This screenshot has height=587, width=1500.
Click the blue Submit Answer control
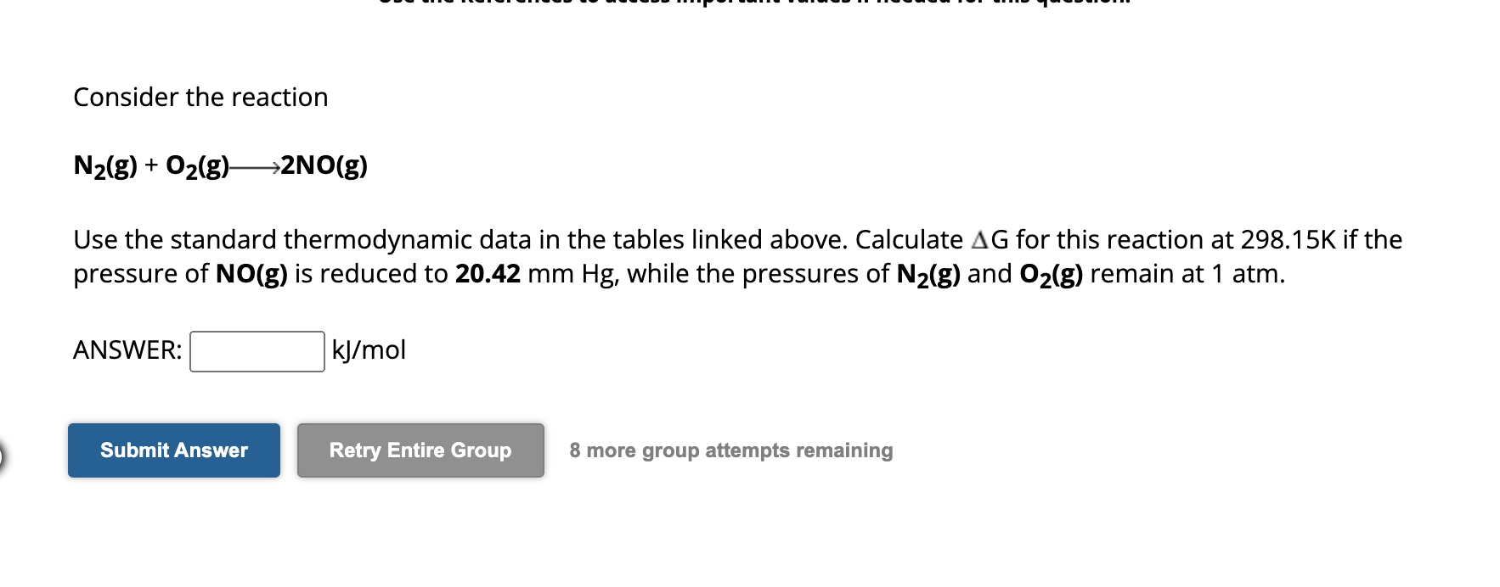(172, 450)
